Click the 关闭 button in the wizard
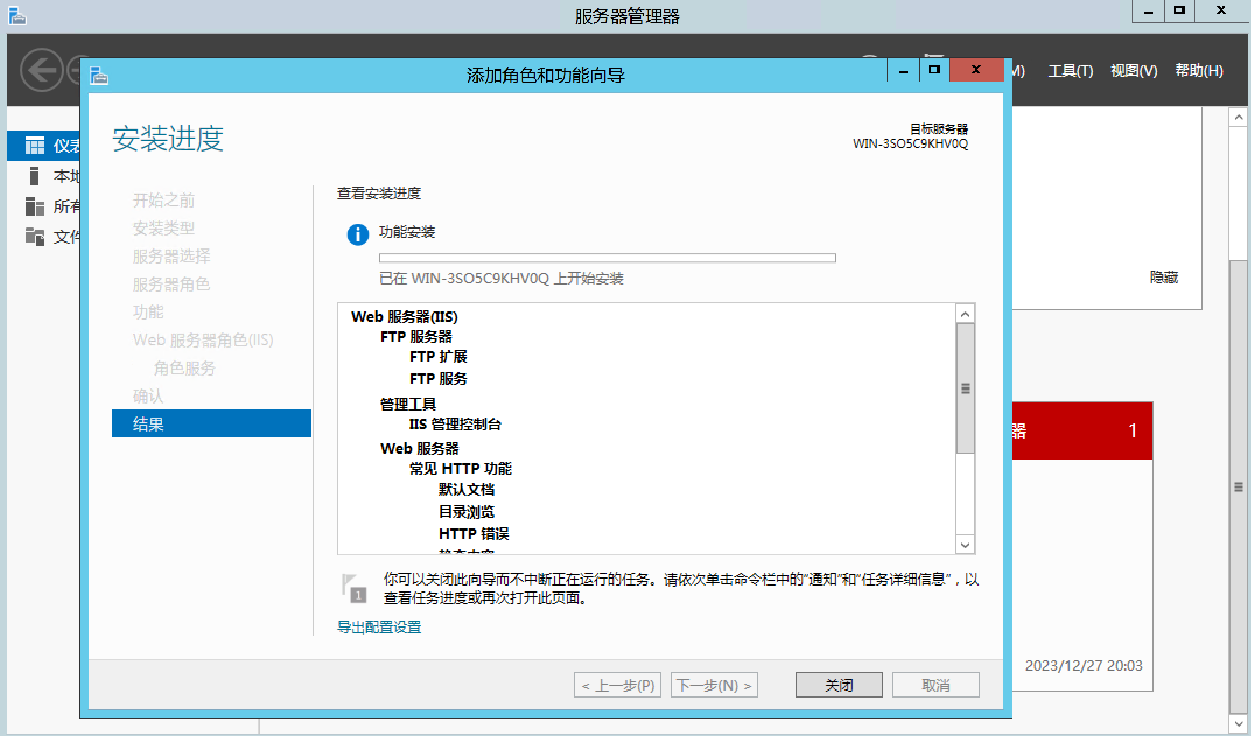 click(838, 685)
